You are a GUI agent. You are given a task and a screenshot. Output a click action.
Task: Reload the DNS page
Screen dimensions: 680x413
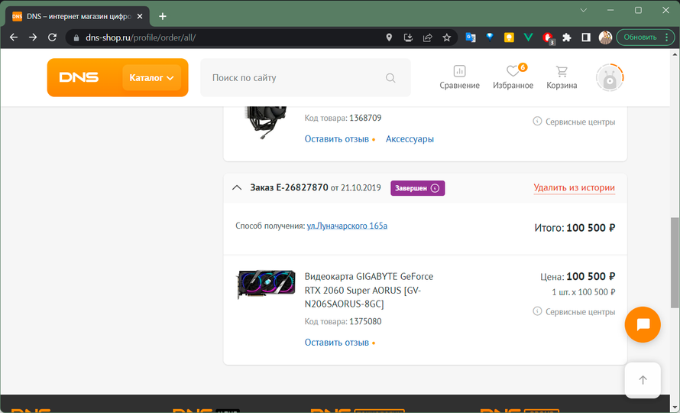coord(52,37)
